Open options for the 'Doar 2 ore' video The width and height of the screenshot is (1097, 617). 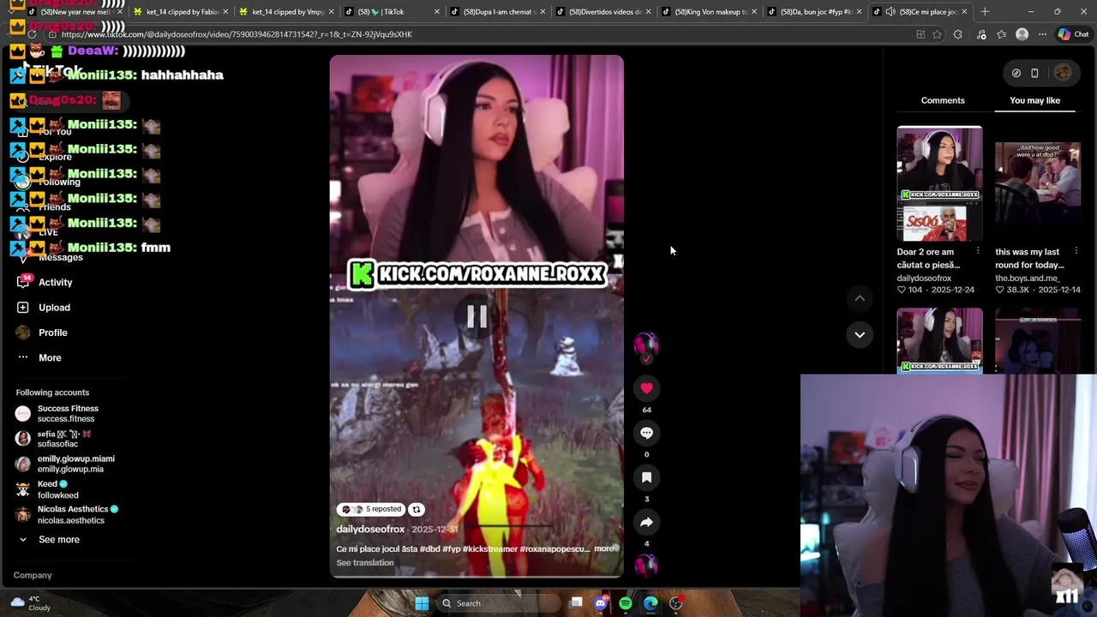point(978,251)
